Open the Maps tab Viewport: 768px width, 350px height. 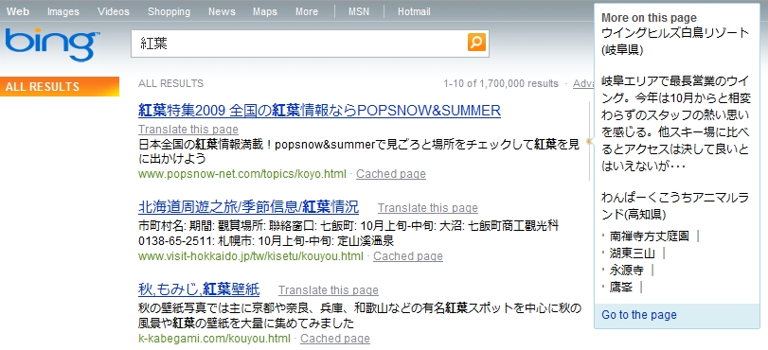[265, 11]
